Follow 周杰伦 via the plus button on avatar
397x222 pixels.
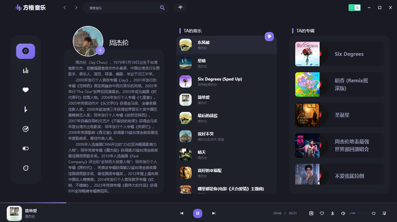point(100,50)
